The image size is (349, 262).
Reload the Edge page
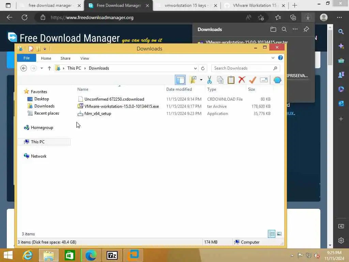tap(25, 17)
